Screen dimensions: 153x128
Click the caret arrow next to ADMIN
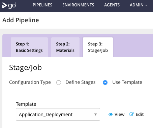coord(146,5)
